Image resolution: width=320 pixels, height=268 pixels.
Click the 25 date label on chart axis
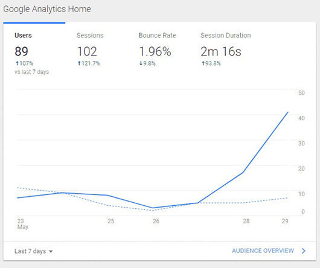point(111,221)
